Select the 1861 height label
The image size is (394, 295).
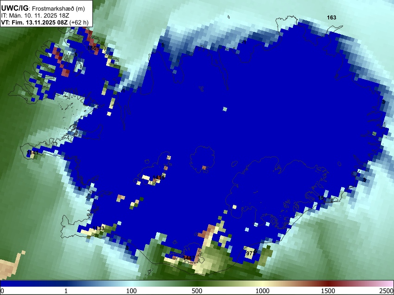(x=93, y=48)
